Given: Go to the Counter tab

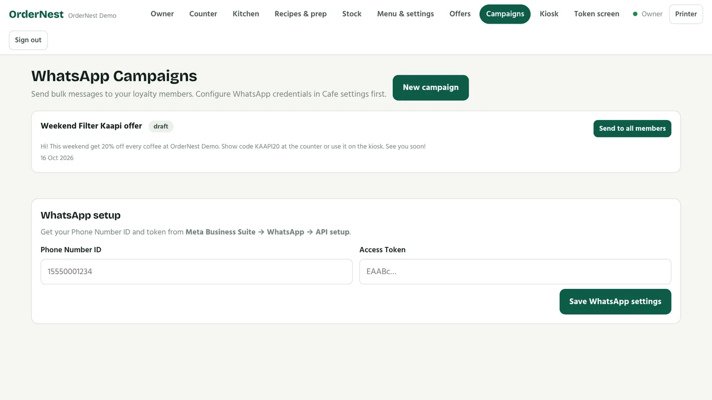Looking at the screenshot, I should (203, 14).
